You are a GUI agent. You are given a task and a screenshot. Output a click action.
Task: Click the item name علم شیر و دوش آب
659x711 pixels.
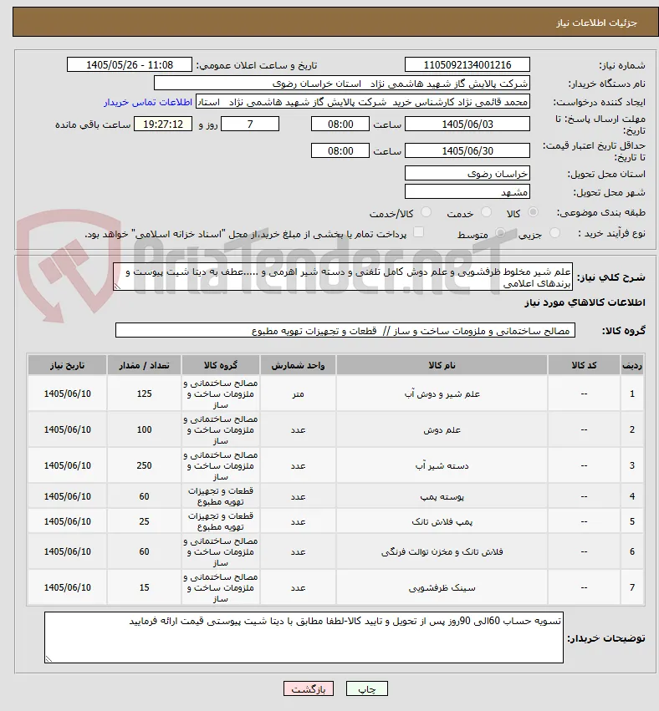click(x=442, y=394)
